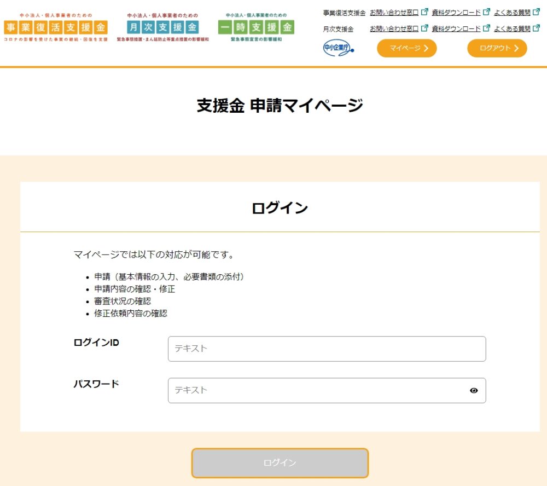Focus the ログインID text field
This screenshot has height=486, width=547.
click(x=327, y=349)
